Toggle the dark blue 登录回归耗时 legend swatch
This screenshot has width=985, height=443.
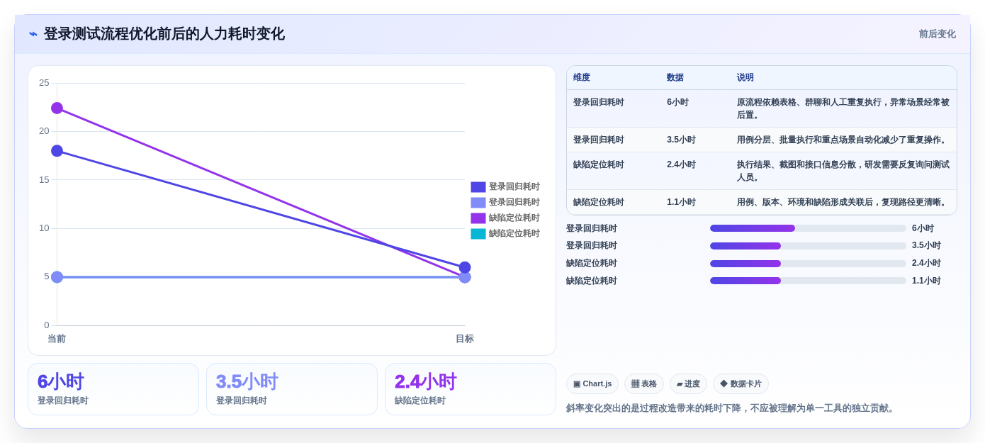pyautogui.click(x=478, y=187)
